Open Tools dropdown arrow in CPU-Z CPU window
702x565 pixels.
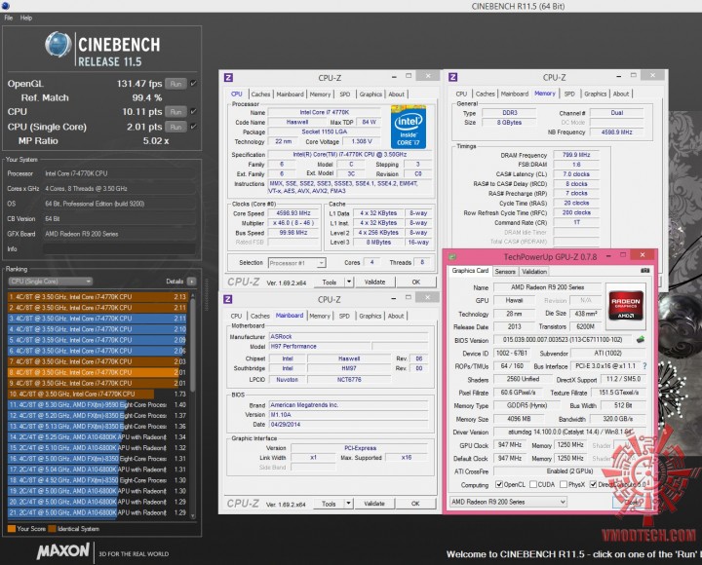[x=349, y=282]
